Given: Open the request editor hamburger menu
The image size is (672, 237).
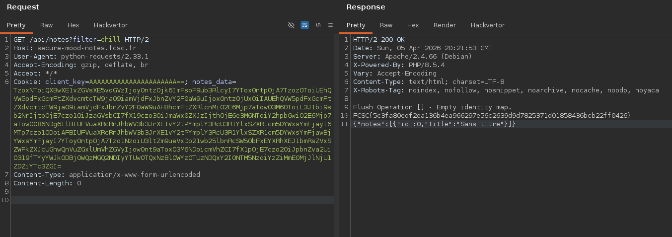Looking at the screenshot, I should pos(330,25).
